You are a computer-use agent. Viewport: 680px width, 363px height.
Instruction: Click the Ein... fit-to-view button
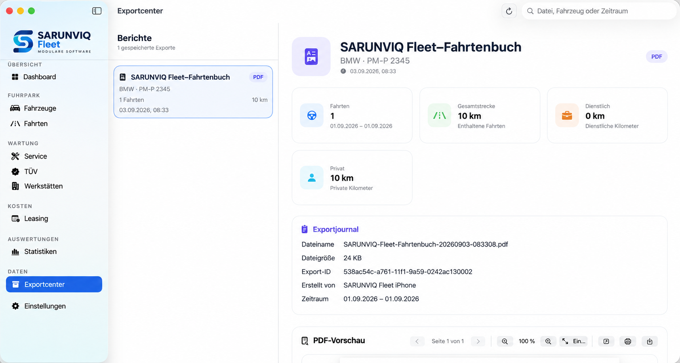tap(573, 341)
